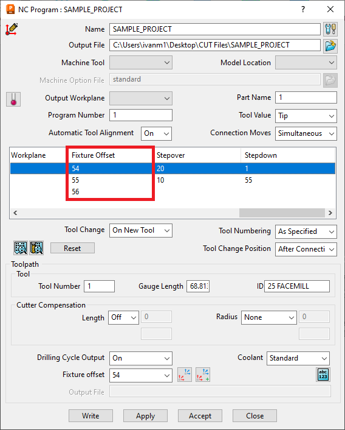Click the Name input field

pos(215,29)
